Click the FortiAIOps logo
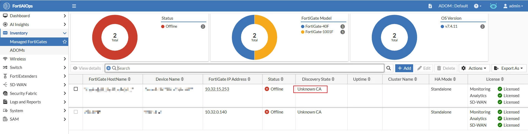528x134 pixels. 18,6
